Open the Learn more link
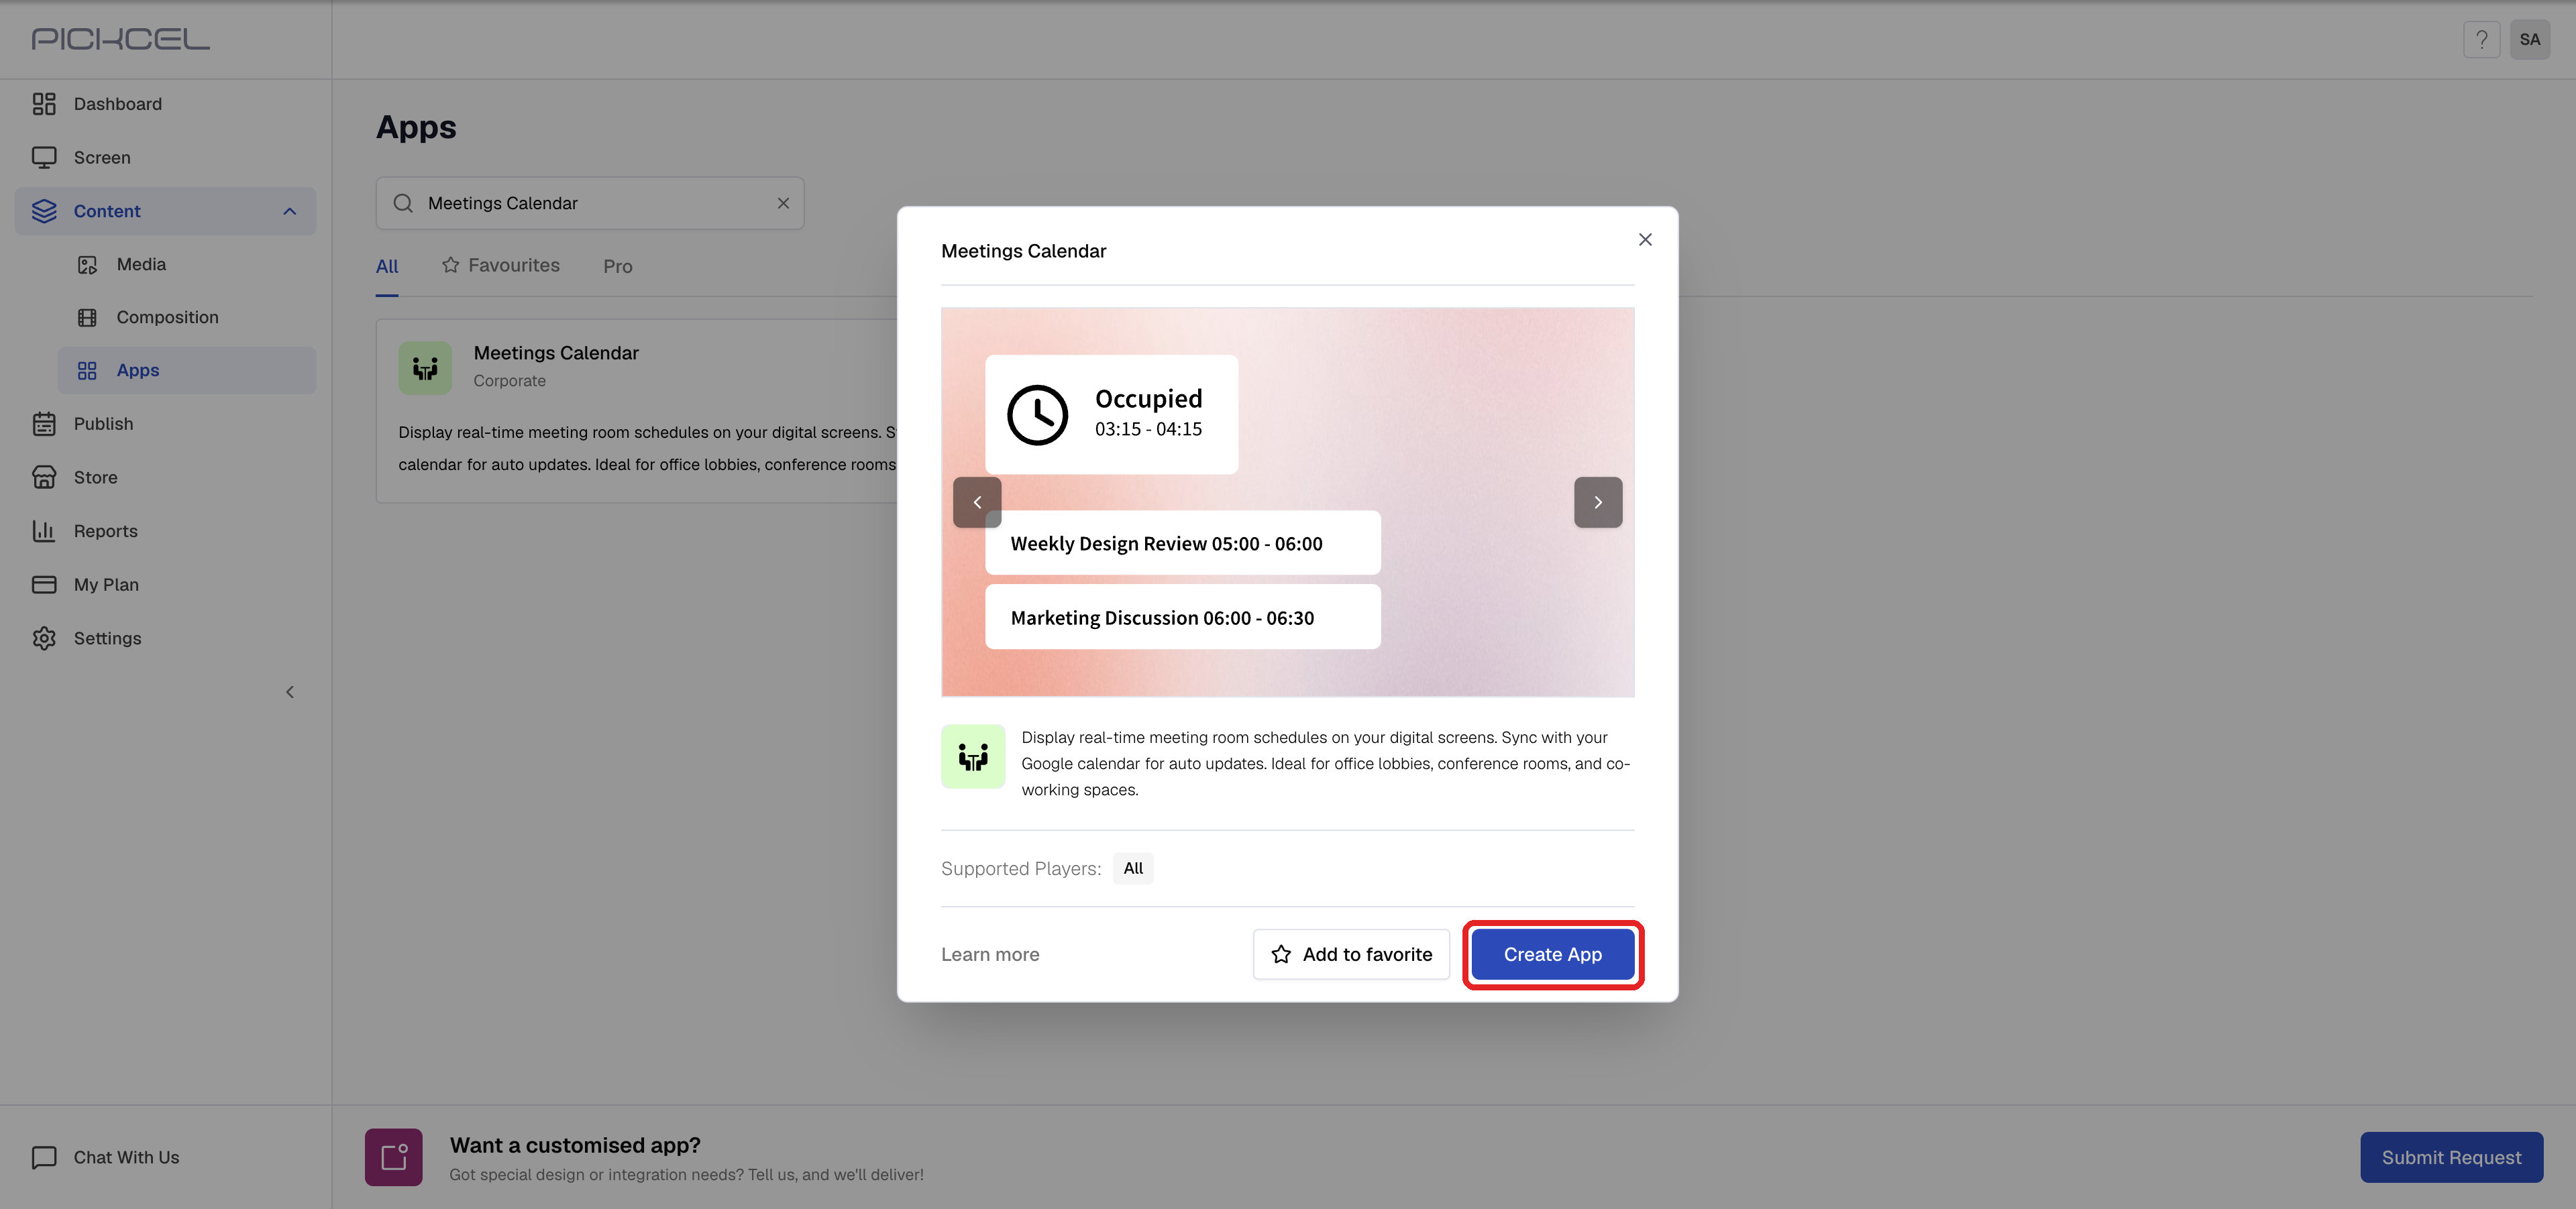Image resolution: width=2576 pixels, height=1209 pixels. [990, 956]
